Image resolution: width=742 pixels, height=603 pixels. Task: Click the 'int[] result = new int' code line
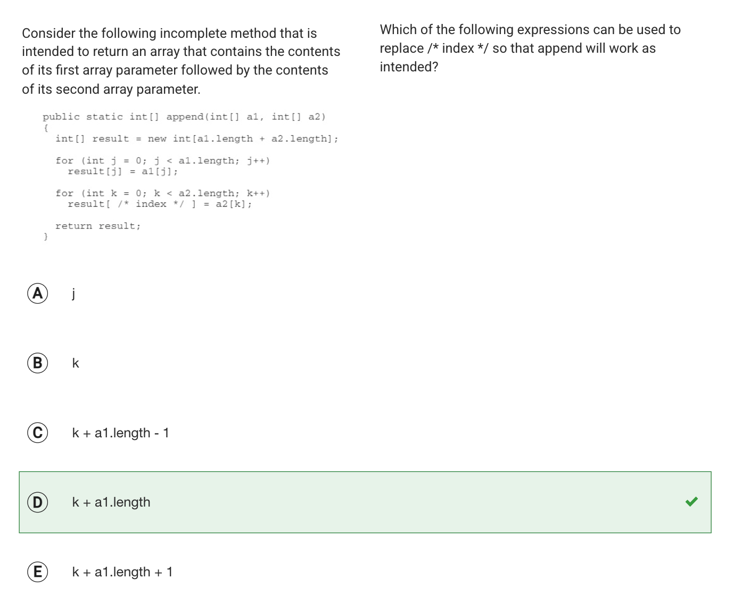(197, 139)
